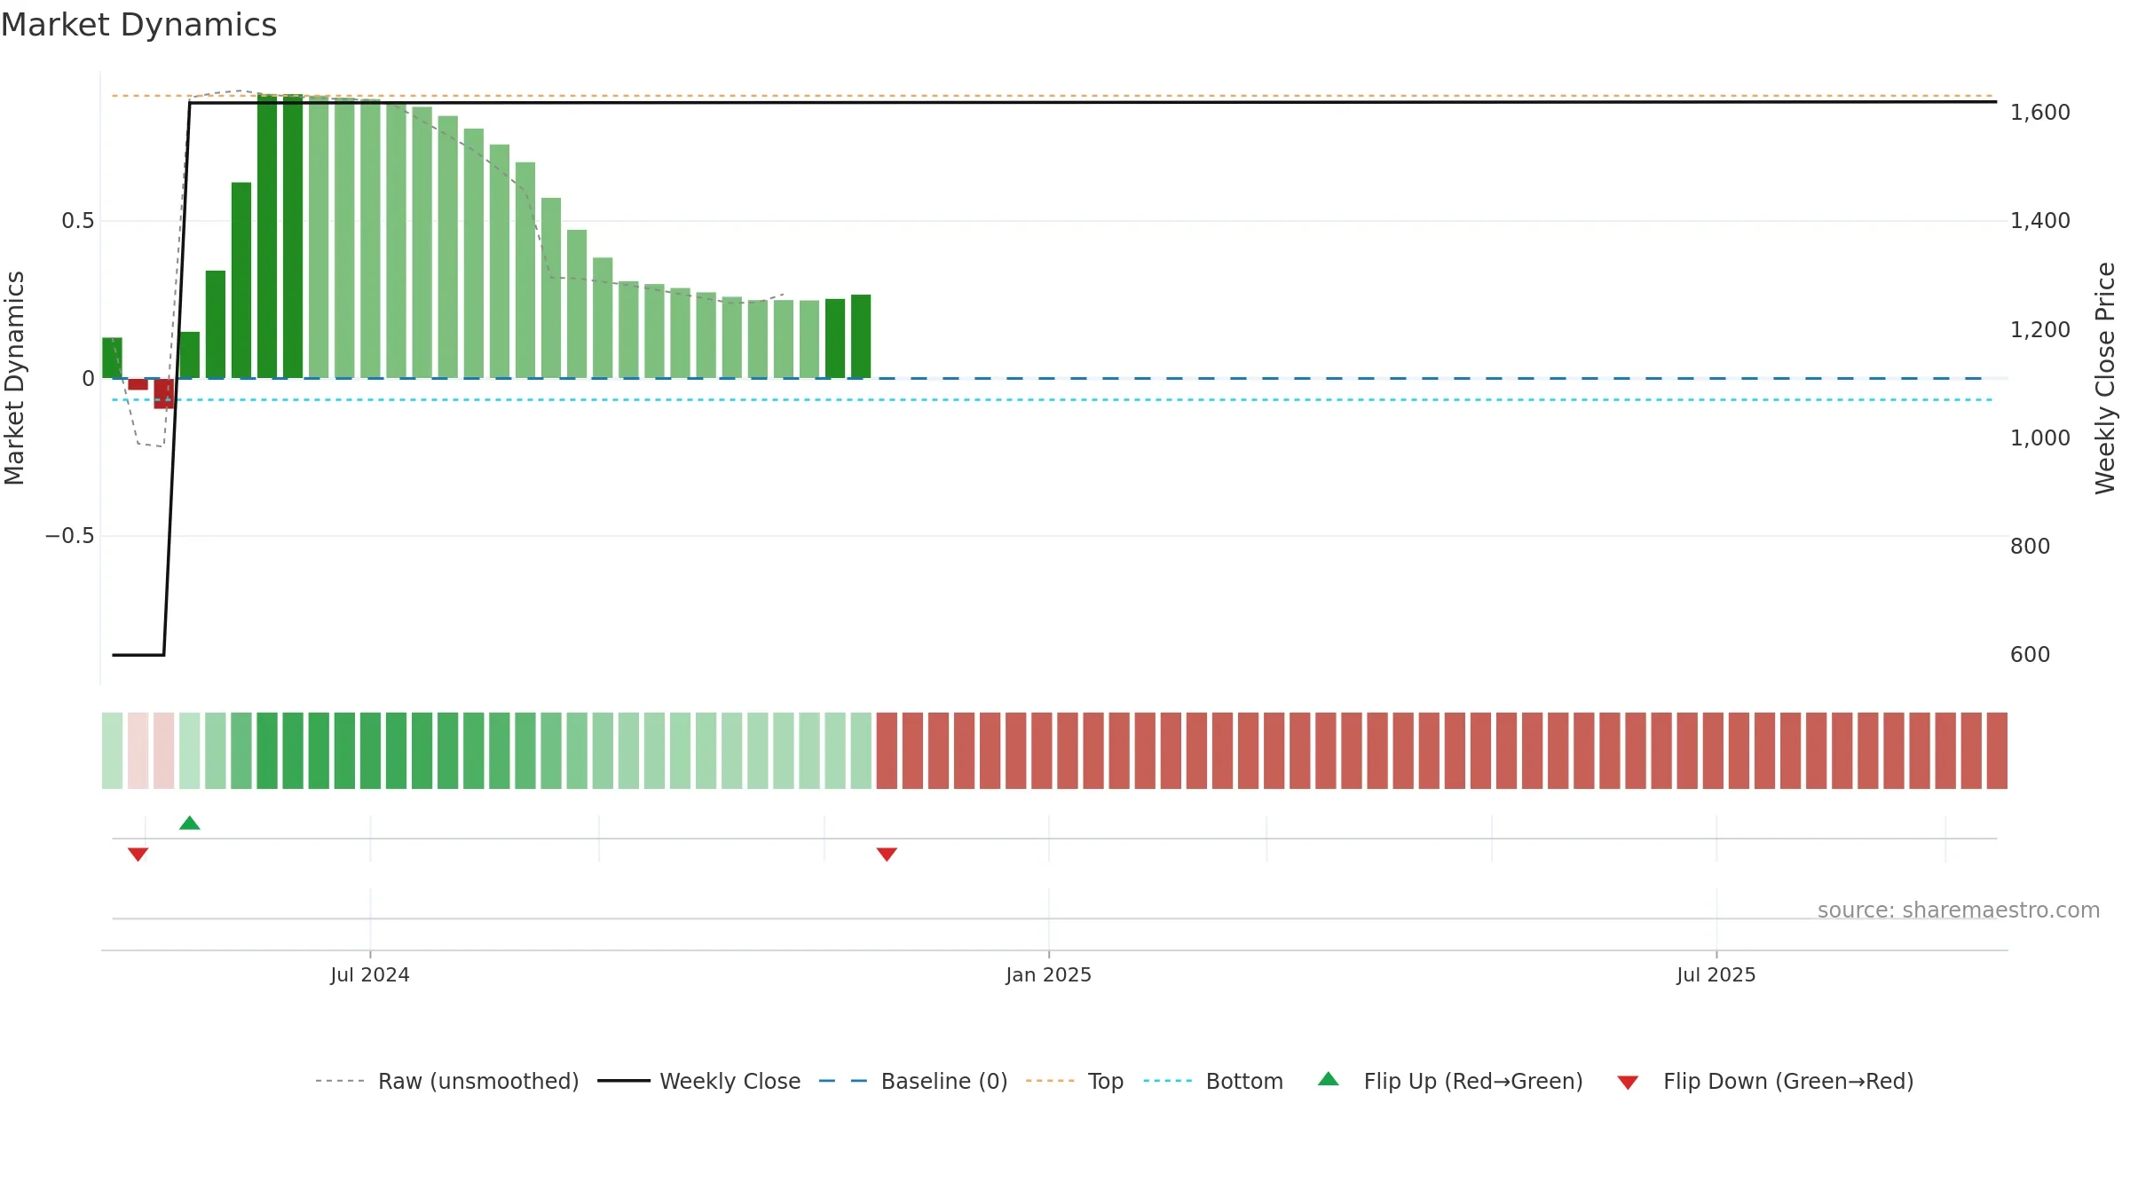
Task: Click the Weekly Close Price axis title
Action: point(2105,378)
